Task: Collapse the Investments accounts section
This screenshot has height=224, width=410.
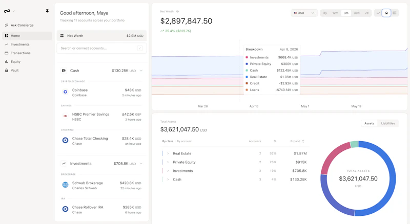Action: pyautogui.click(x=141, y=164)
